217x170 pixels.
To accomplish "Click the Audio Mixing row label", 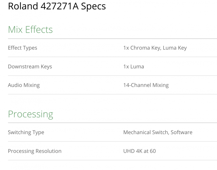I will pyautogui.click(x=24, y=85).
